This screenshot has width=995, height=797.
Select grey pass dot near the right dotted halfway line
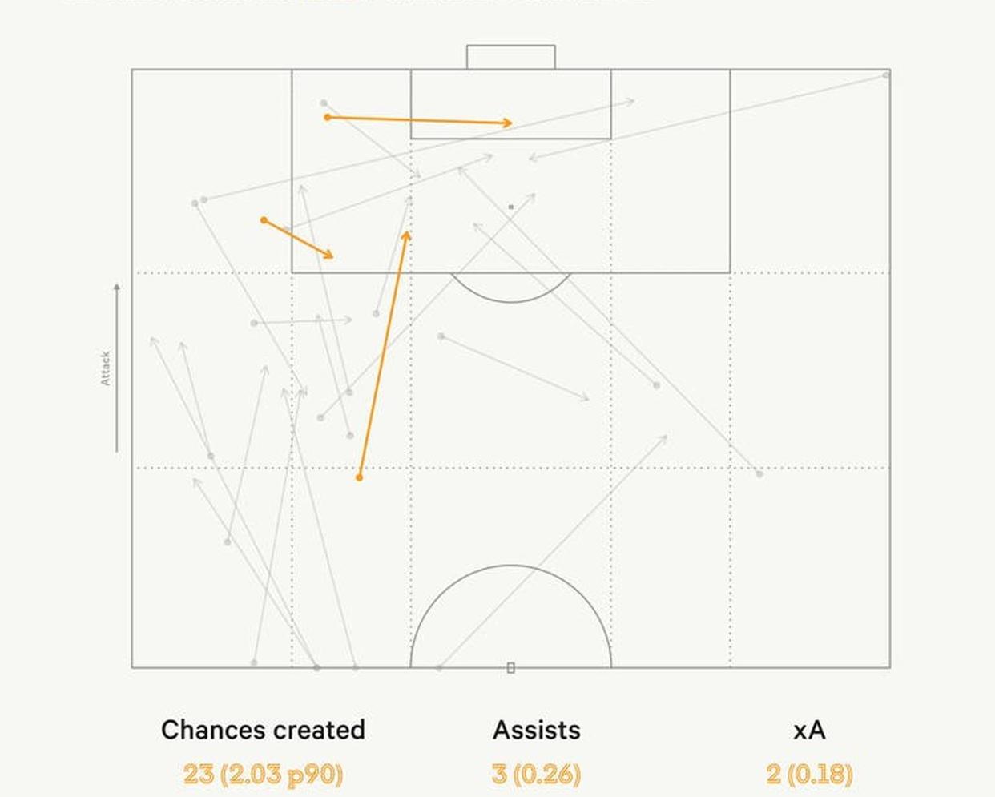(759, 474)
